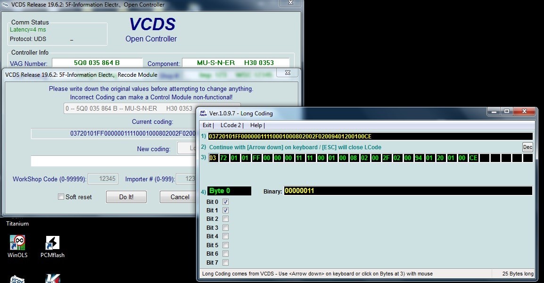Image resolution: width=544 pixels, height=283 pixels.
Task: Select the last byte cell CE
Action: [x=473, y=158]
